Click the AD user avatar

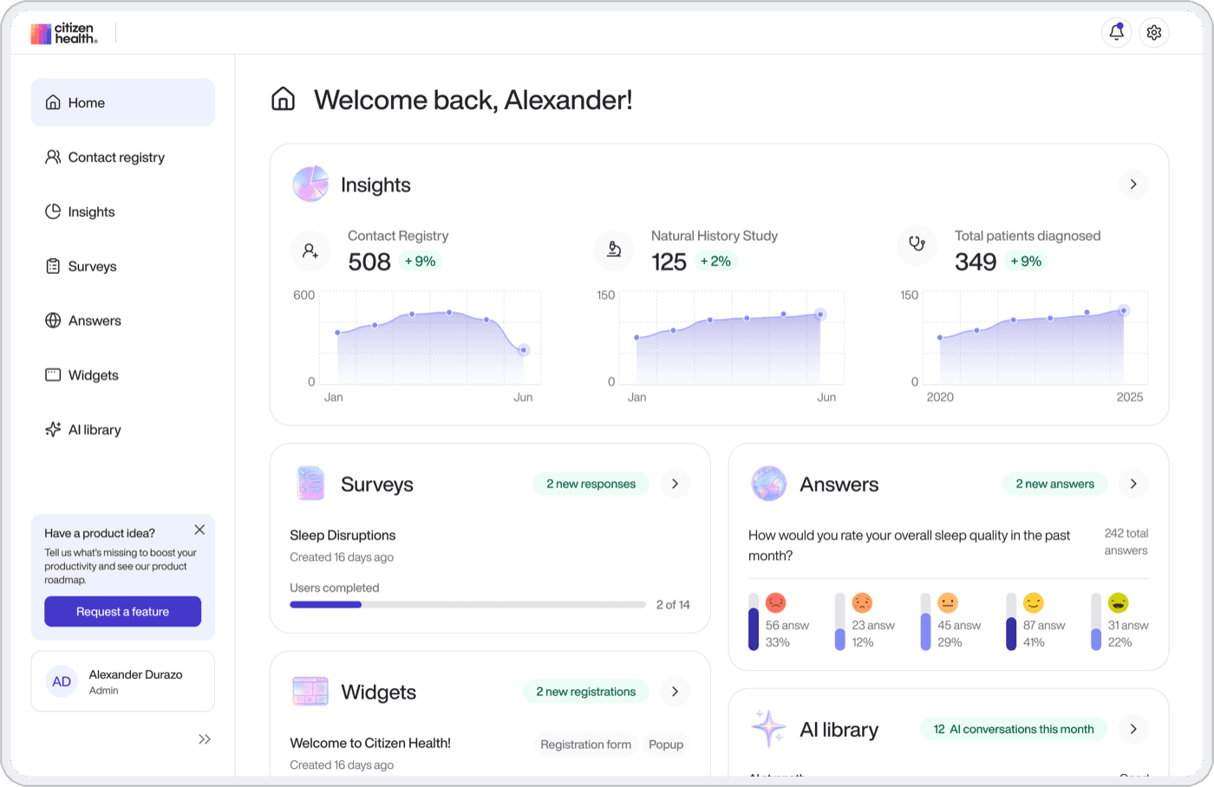click(x=62, y=681)
